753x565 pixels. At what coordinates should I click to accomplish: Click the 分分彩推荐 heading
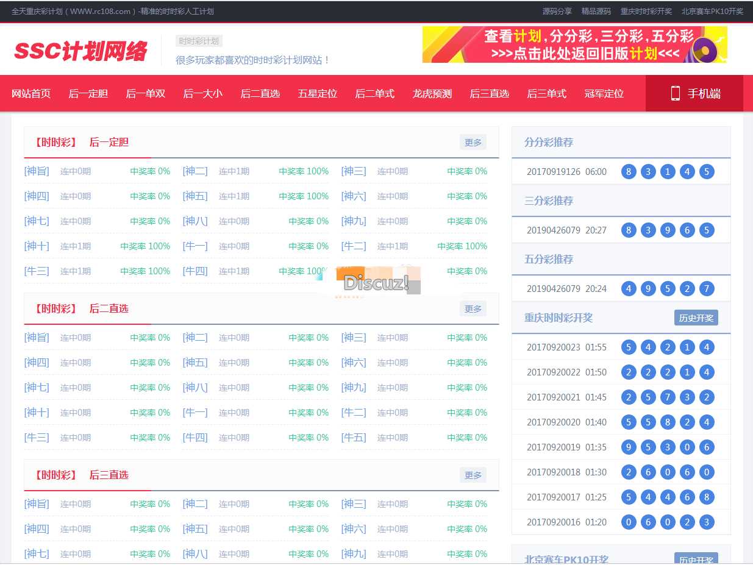pyautogui.click(x=549, y=142)
